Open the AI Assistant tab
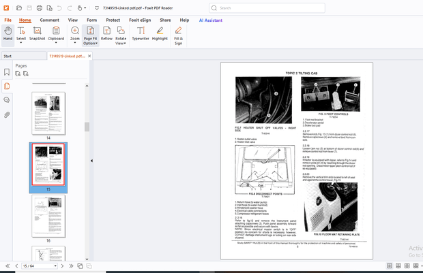Viewport: 423px width, 273px height. pos(211,20)
